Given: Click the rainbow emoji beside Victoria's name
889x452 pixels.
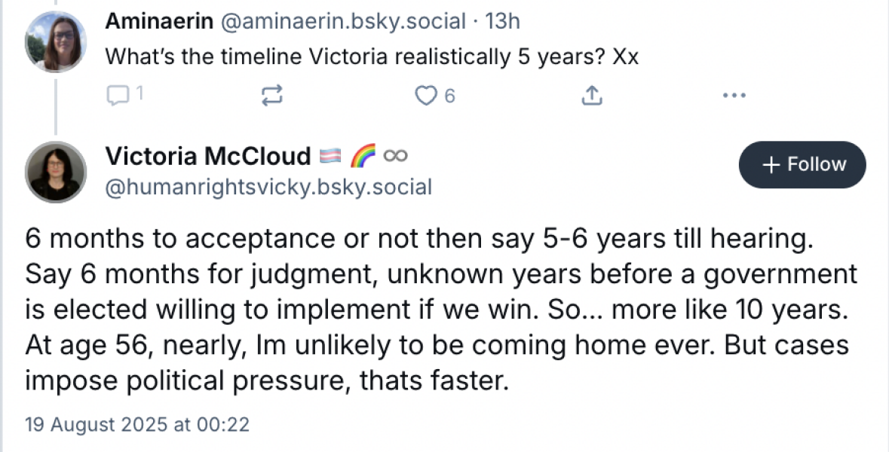Looking at the screenshot, I should tap(362, 156).
